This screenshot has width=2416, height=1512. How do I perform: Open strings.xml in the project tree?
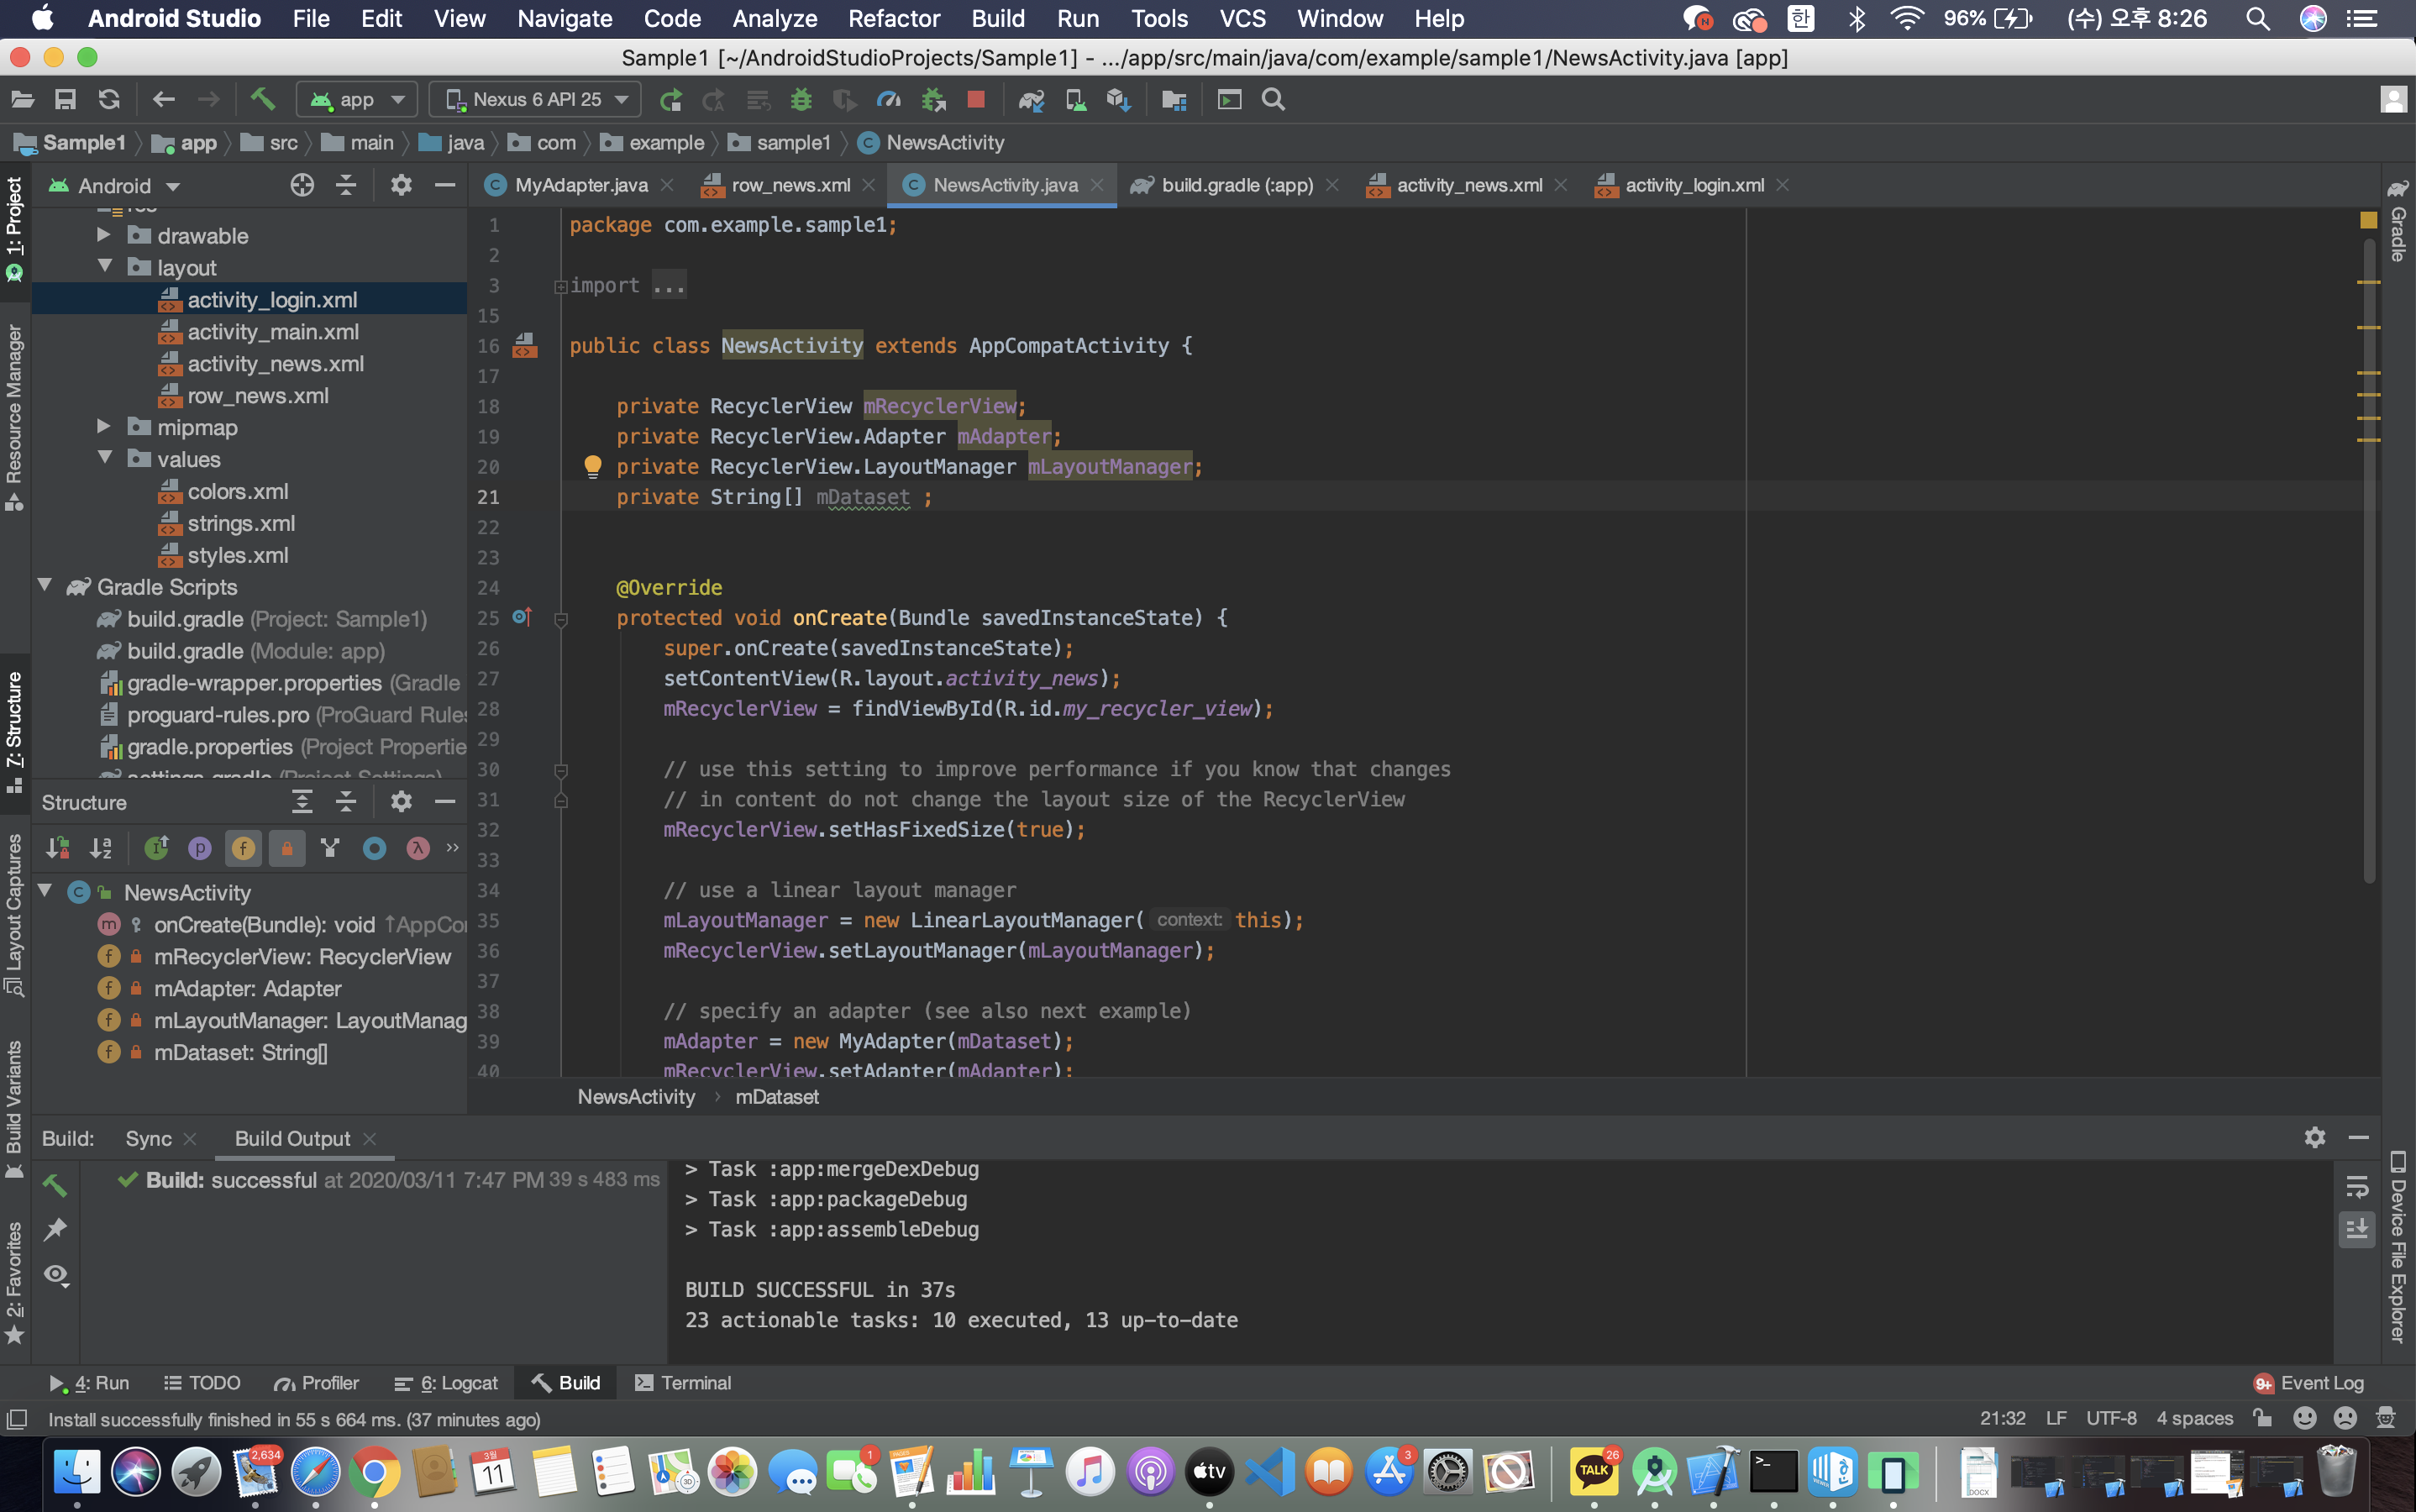pyautogui.click(x=241, y=523)
